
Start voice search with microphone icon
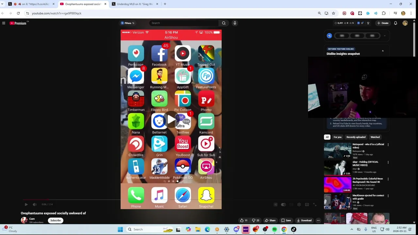(x=235, y=23)
